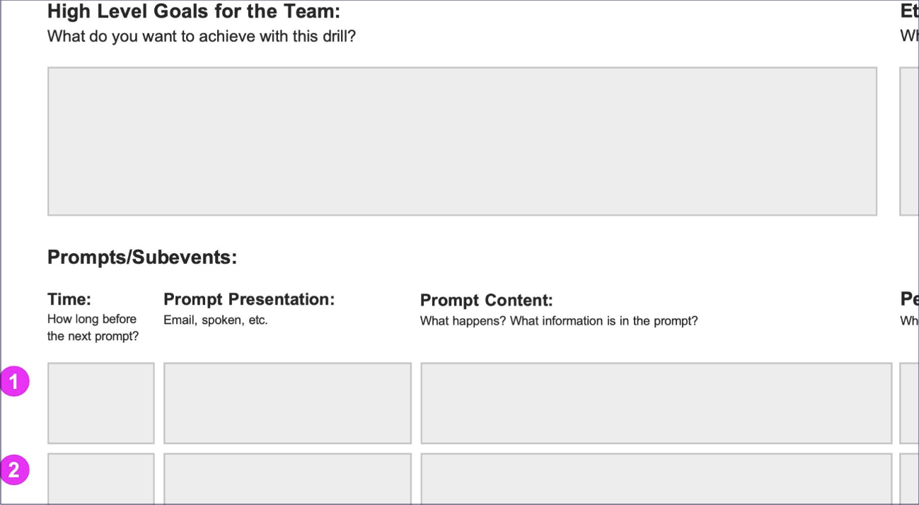Click the 'How long before the next prompt?' hint
Screen dimensions: 919x505
[93, 327]
